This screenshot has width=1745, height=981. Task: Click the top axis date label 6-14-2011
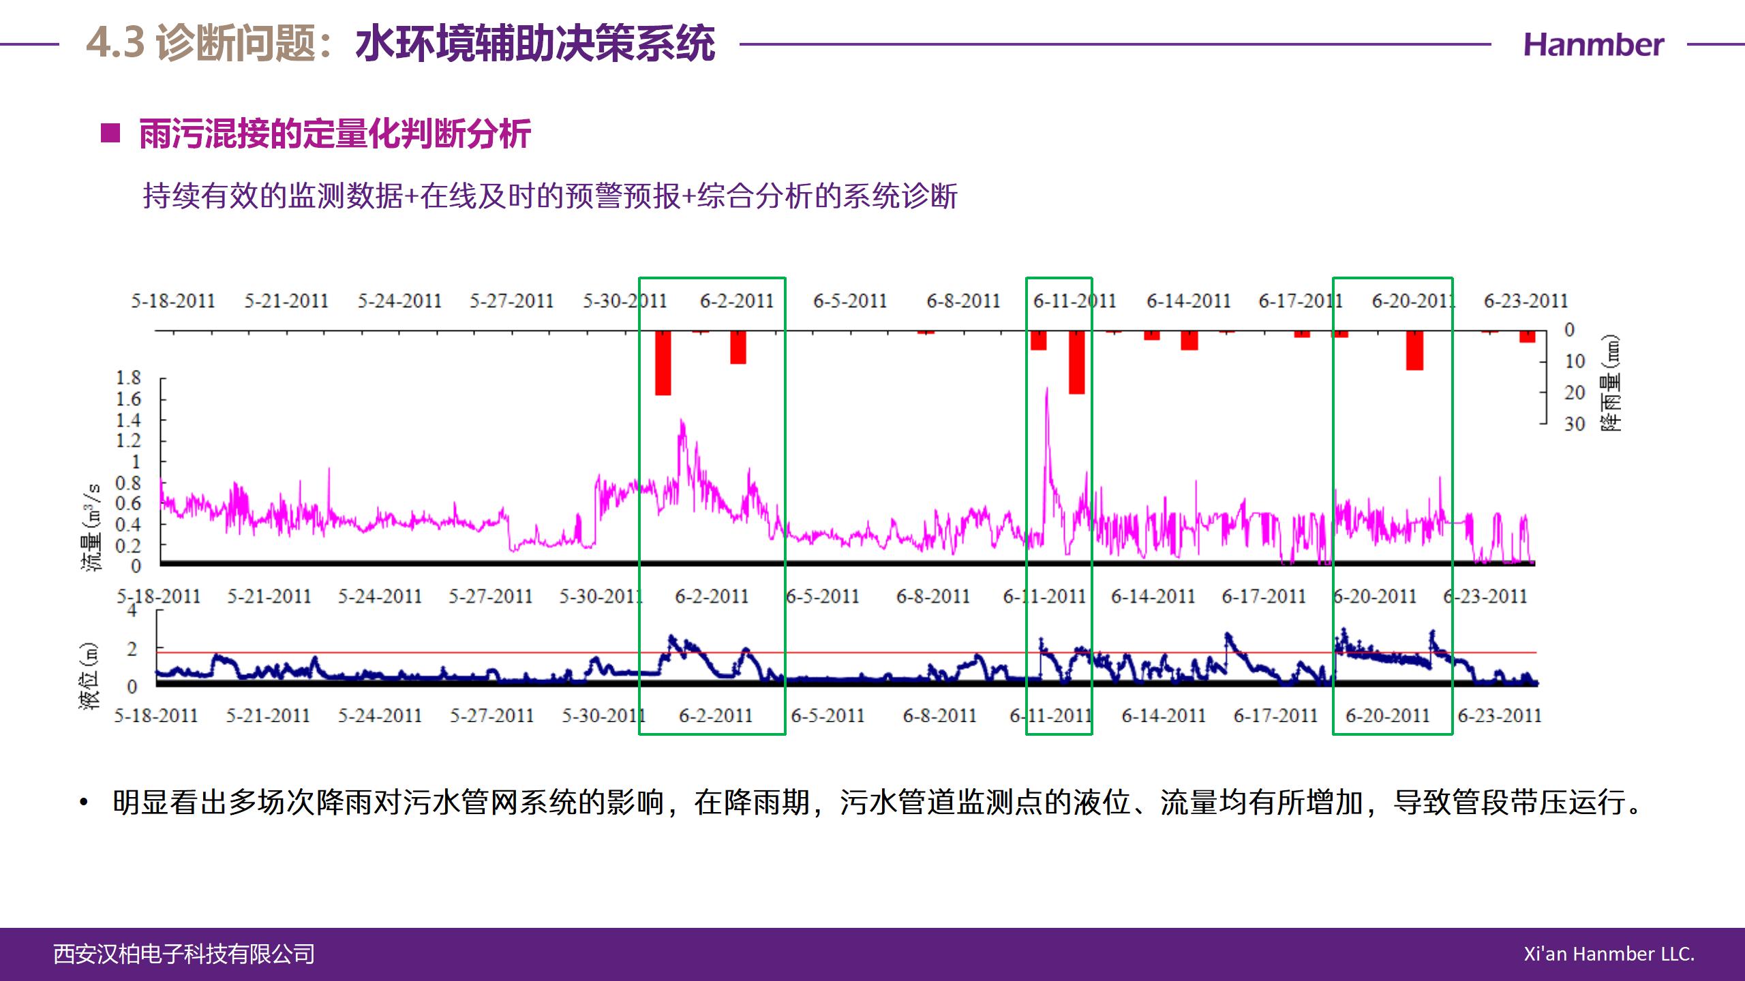coord(1188,301)
